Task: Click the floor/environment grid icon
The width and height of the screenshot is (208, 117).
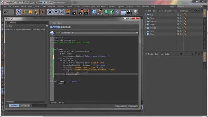Action: 123,12
